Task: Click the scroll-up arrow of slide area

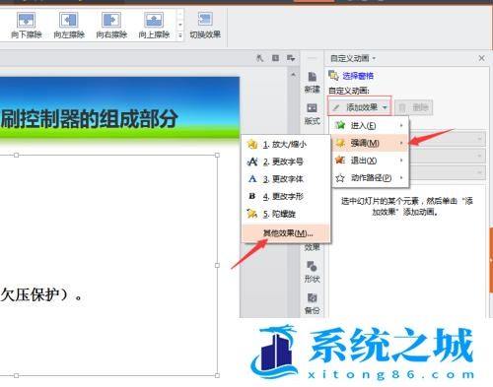Action: [293, 75]
